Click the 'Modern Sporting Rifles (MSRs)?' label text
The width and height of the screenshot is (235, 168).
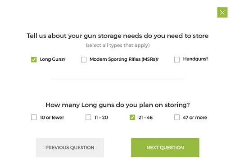click(124, 59)
